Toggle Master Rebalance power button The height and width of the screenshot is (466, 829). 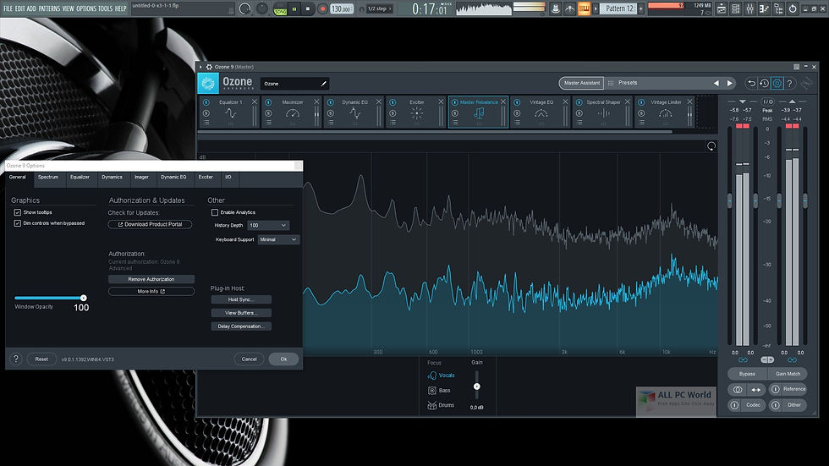[455, 102]
